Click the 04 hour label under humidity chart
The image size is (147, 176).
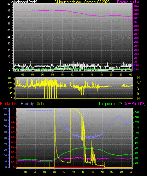pyautogui.click(x=35, y=172)
